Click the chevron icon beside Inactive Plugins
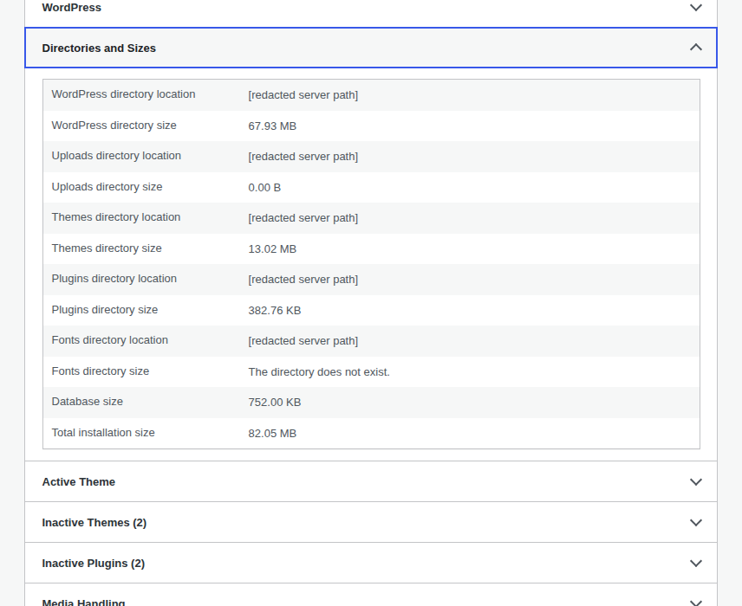Screen dimensions: 742x606 (x=695, y=563)
